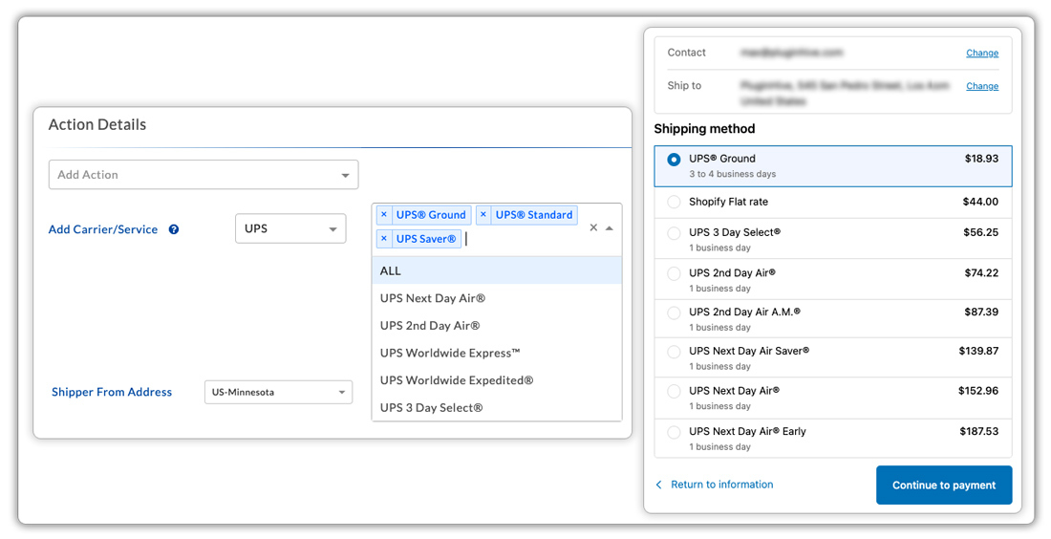The image size is (1051, 539).
Task: Choose ALL in the service list
Action: pyautogui.click(x=497, y=270)
